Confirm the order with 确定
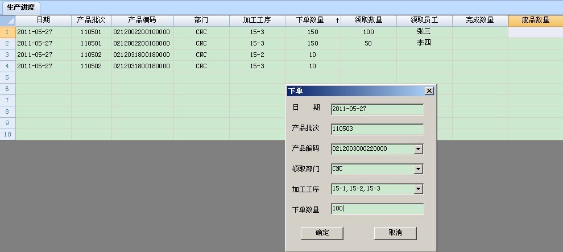563x252 pixels. (x=322, y=233)
